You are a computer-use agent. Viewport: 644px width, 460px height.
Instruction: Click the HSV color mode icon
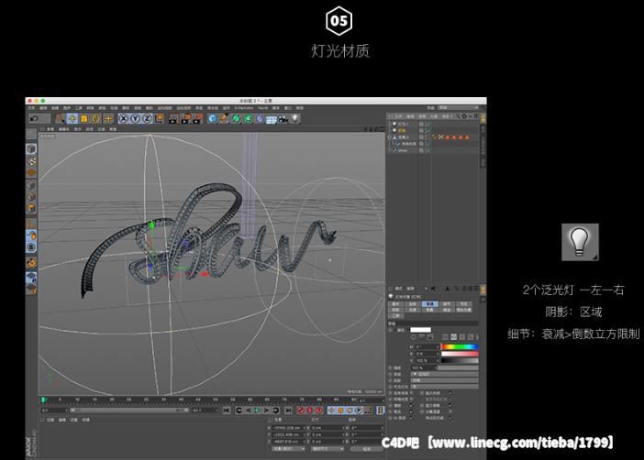[453, 337]
